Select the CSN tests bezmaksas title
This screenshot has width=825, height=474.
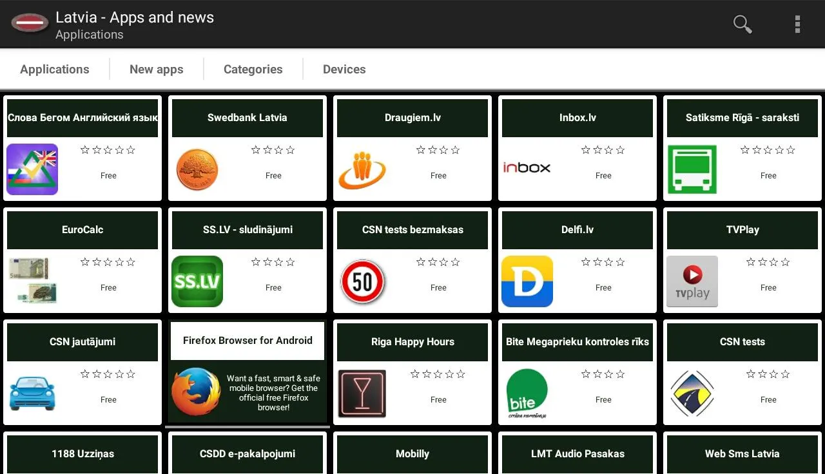(412, 230)
